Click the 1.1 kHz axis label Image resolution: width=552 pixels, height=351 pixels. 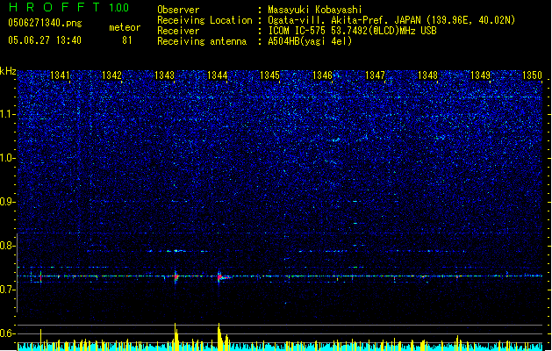tap(7, 114)
